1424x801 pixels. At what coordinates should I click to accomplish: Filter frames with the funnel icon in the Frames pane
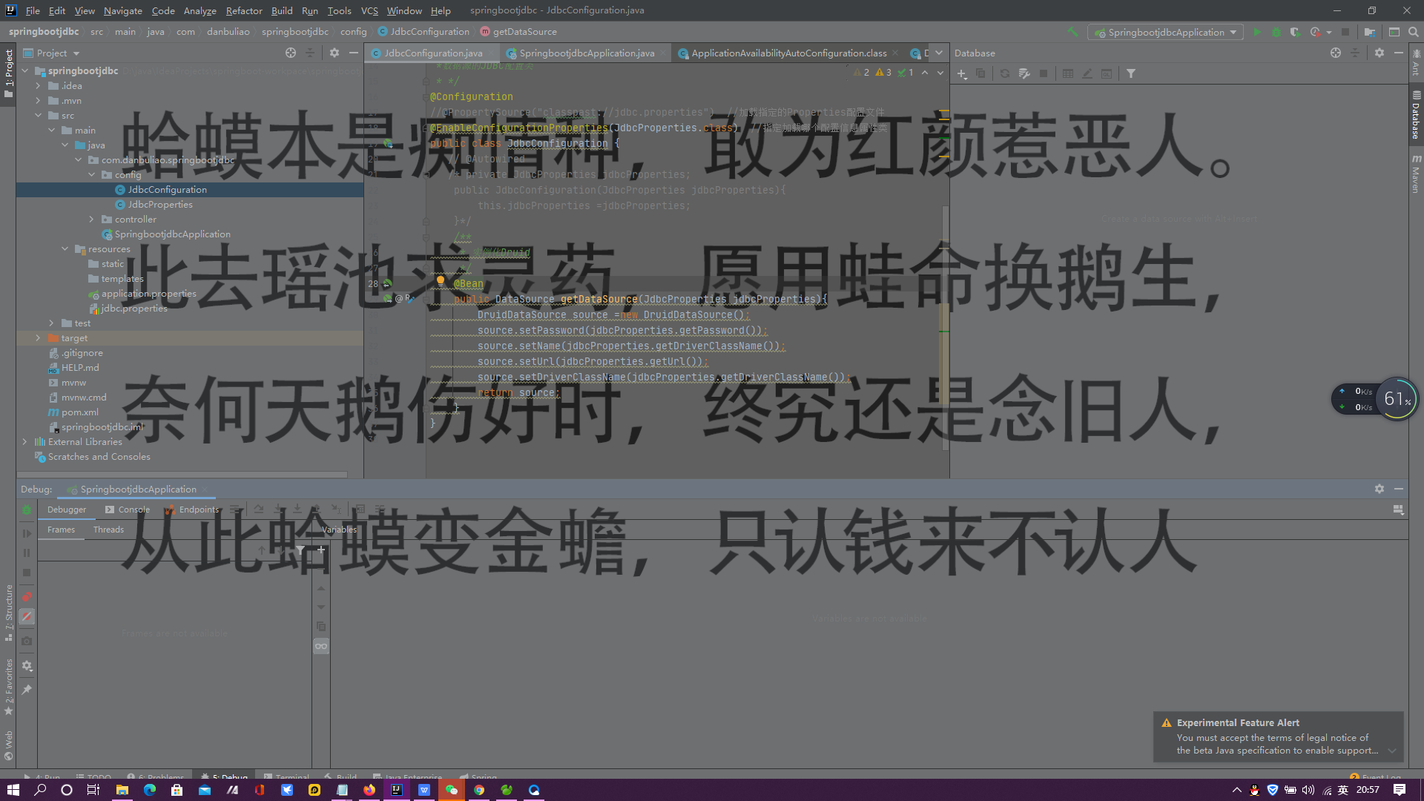[x=300, y=550]
